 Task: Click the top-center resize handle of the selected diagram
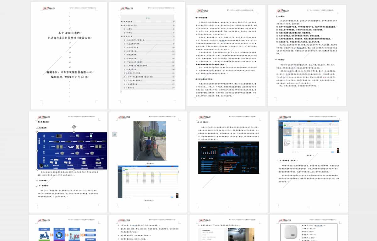(74, 132)
